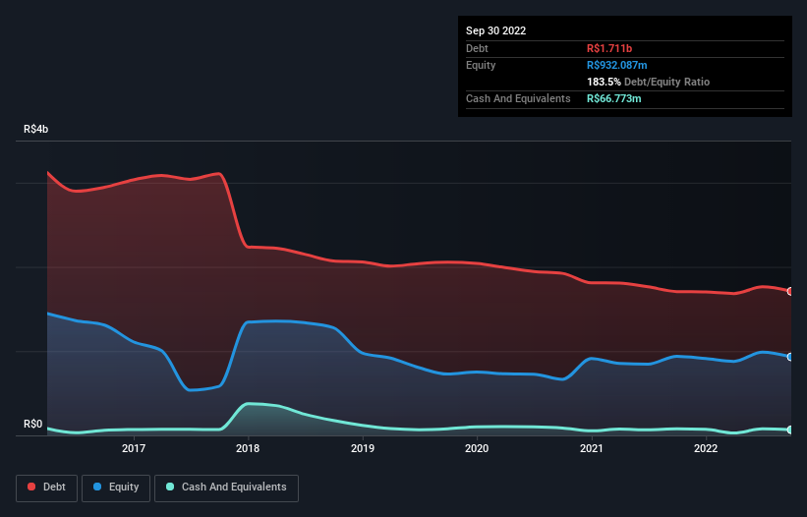Click the Sep 30 2022 tooltip date

495,30
